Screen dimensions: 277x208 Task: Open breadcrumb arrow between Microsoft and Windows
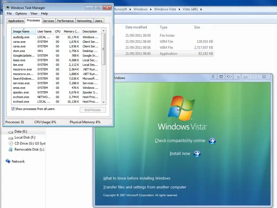coord(130,9)
